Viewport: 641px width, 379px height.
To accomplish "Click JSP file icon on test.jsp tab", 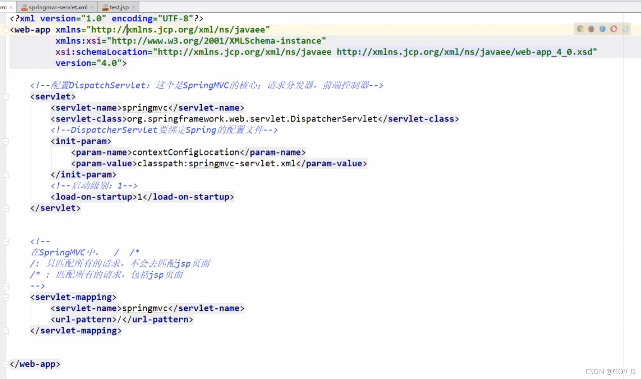I will point(105,7).
